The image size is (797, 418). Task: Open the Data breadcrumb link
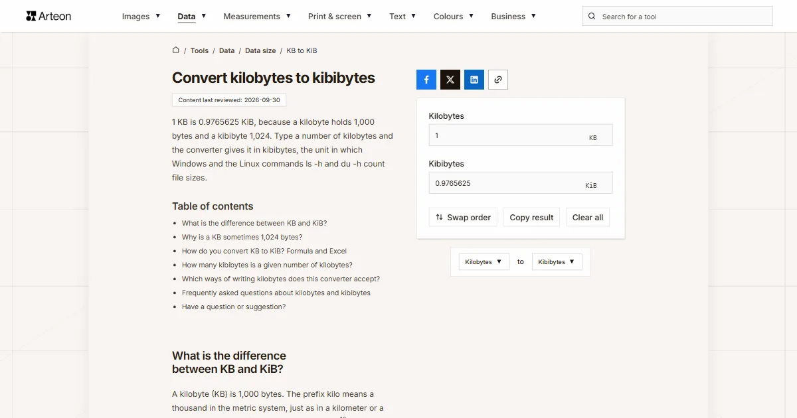point(226,50)
